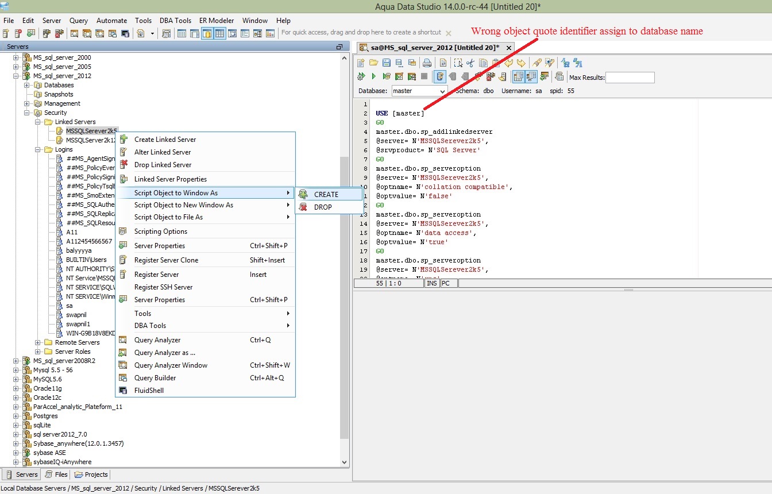The height and width of the screenshot is (494, 772).
Task: Open the main toolbar small dropdown arrow
Action: (152, 33)
